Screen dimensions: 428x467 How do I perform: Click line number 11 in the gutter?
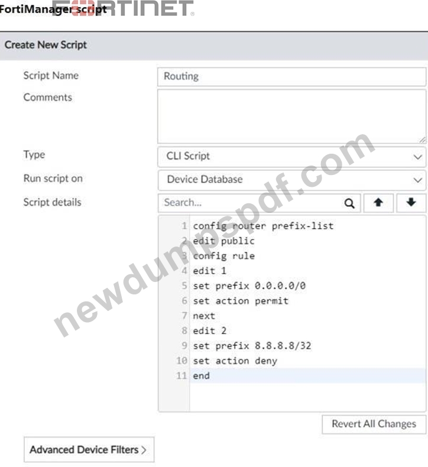pos(181,376)
